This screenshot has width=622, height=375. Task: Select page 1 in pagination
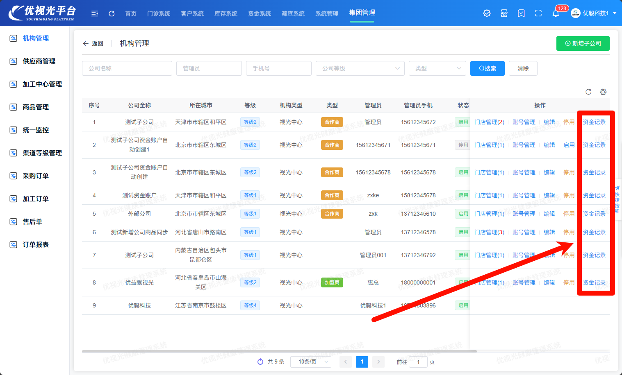(362, 361)
